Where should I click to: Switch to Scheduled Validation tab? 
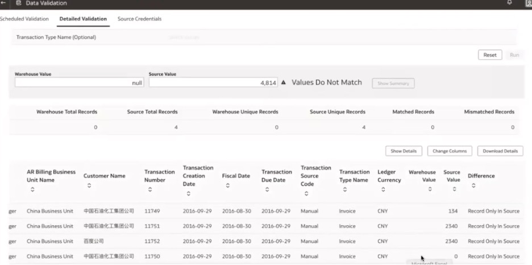pyautogui.click(x=24, y=19)
